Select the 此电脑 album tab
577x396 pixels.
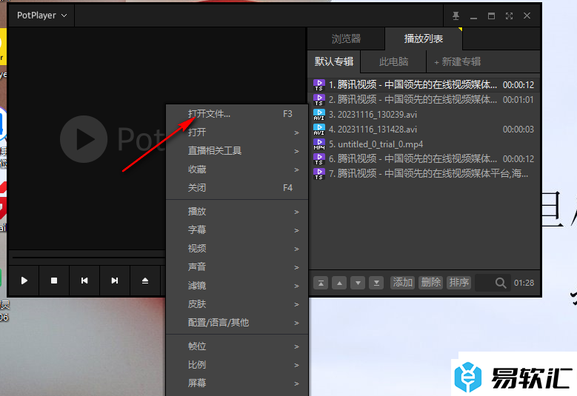(393, 61)
